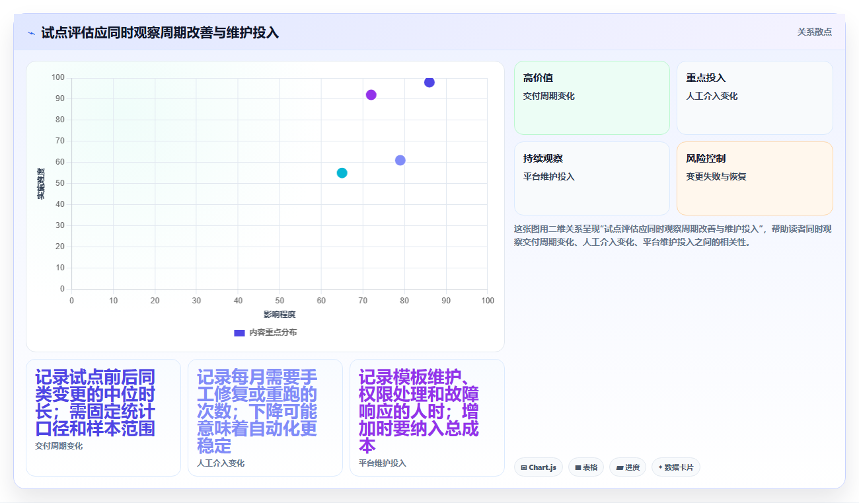Select the card captioned 交付周期变化 below chart
The height and width of the screenshot is (503, 859).
[103, 418]
